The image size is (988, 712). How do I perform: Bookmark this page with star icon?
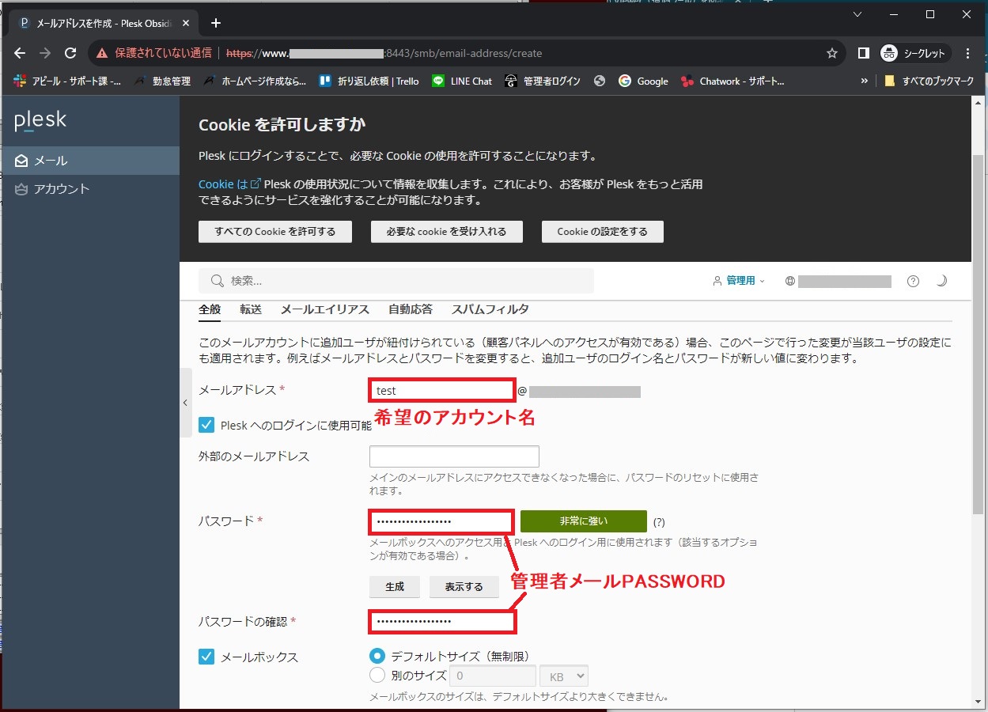coord(831,53)
